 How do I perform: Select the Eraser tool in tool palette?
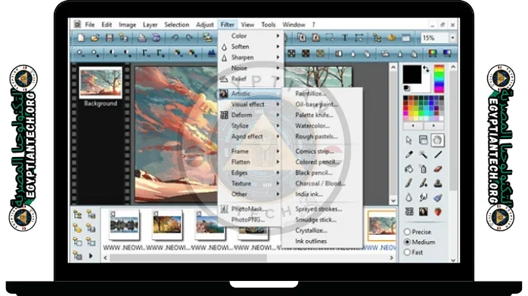pos(437,169)
